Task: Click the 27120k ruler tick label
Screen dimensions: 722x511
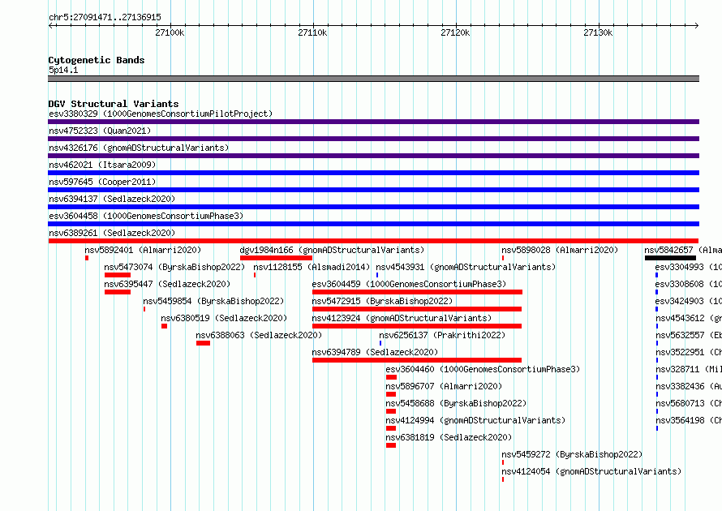Action: [455, 32]
